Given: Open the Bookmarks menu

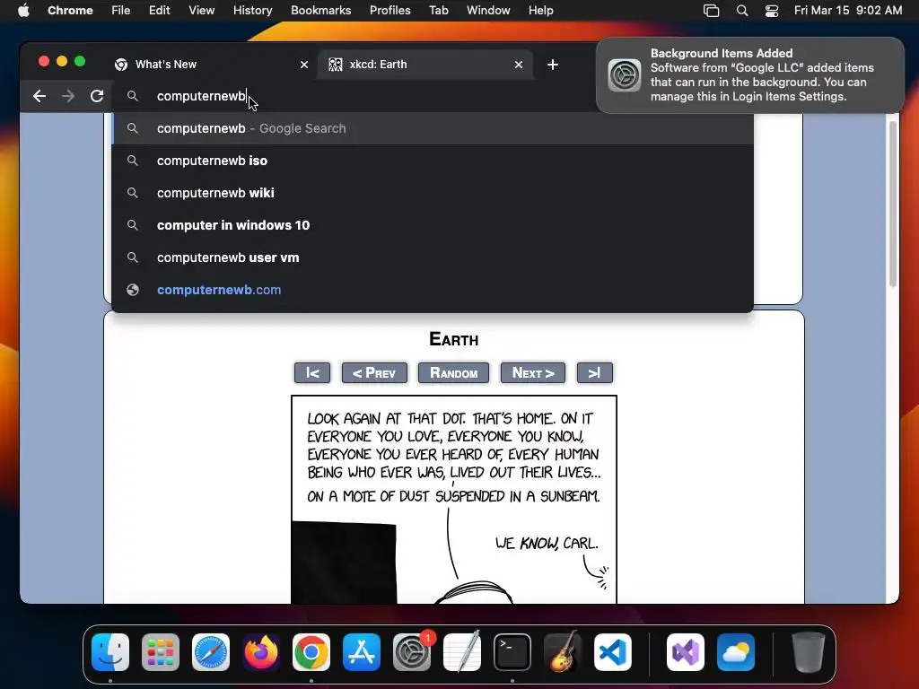Looking at the screenshot, I should [321, 11].
